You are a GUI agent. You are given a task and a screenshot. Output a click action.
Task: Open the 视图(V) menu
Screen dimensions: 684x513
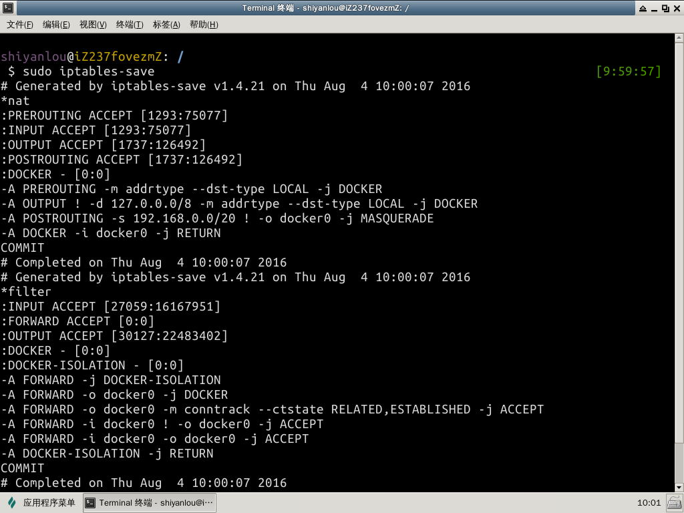pyautogui.click(x=93, y=25)
